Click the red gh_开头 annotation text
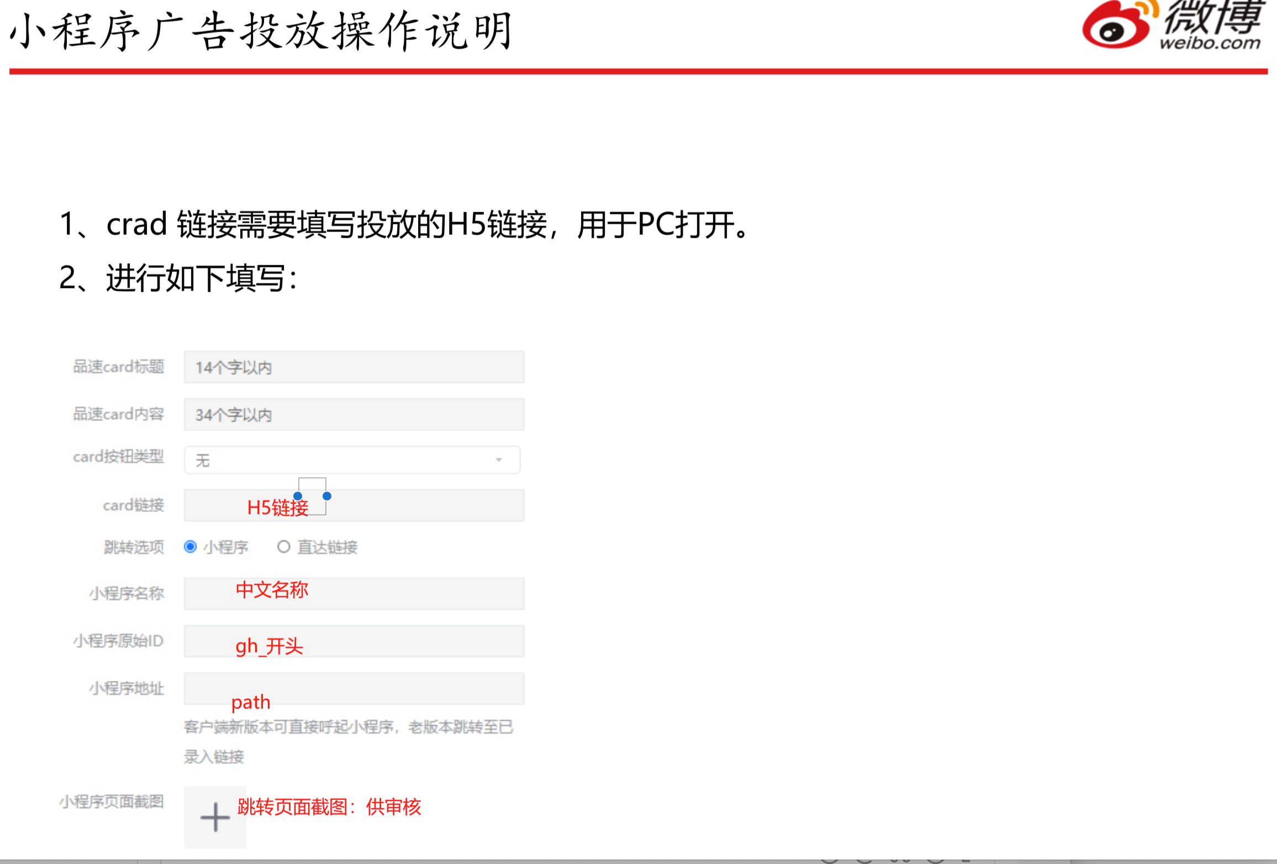The image size is (1277, 864). [x=269, y=646]
